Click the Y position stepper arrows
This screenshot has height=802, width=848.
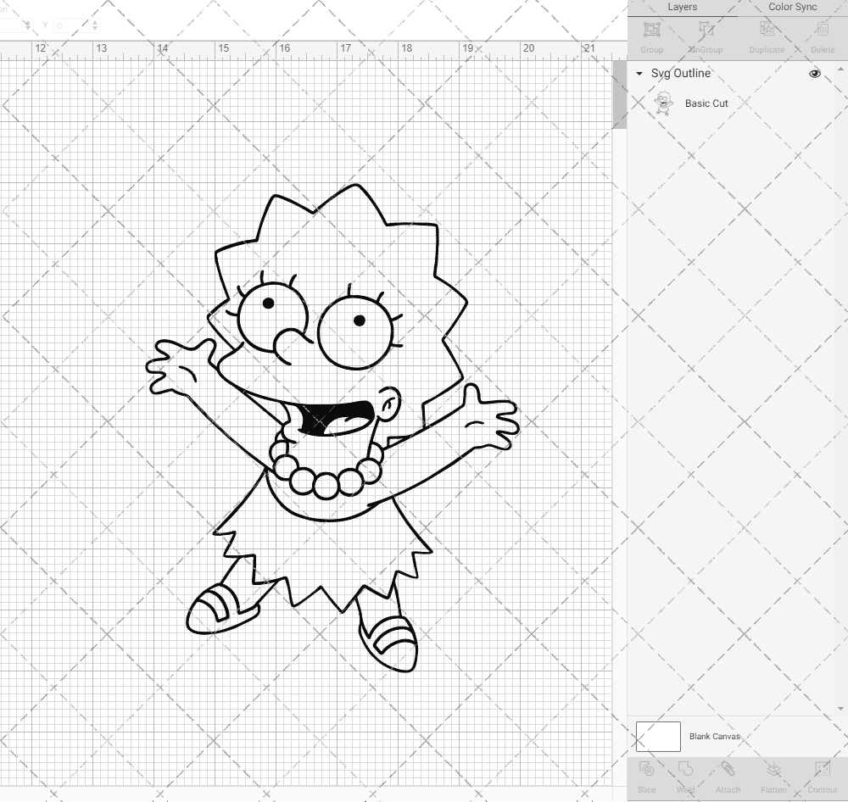coord(95,25)
